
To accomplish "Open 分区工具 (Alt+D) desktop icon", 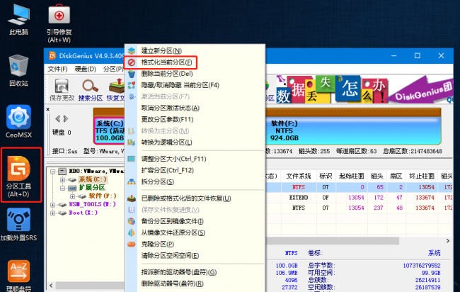I will pos(19,176).
